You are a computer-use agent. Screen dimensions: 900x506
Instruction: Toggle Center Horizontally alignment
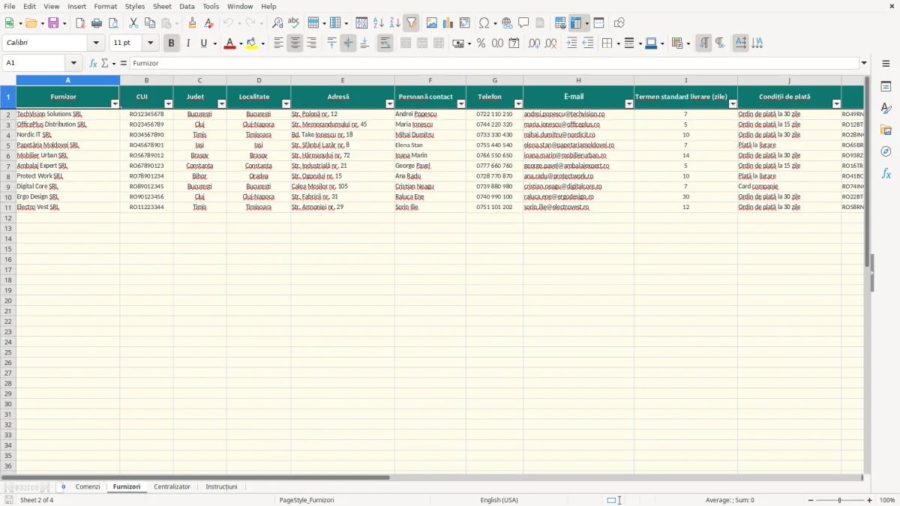(x=295, y=43)
